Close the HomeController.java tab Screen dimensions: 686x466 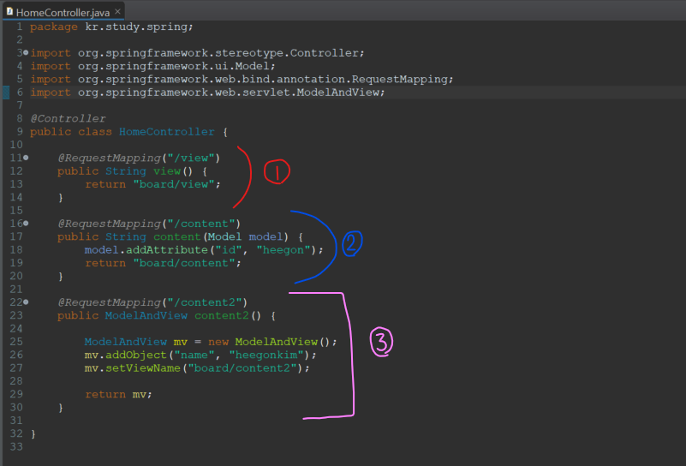tap(117, 12)
